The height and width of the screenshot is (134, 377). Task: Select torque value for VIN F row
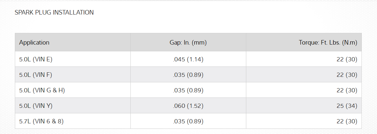click(347, 75)
